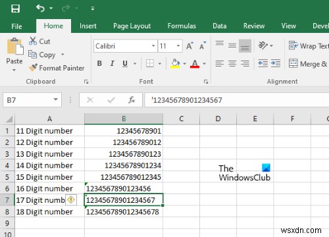Open Customize Quick Access Toolbar dropdown

pyautogui.click(x=93, y=9)
